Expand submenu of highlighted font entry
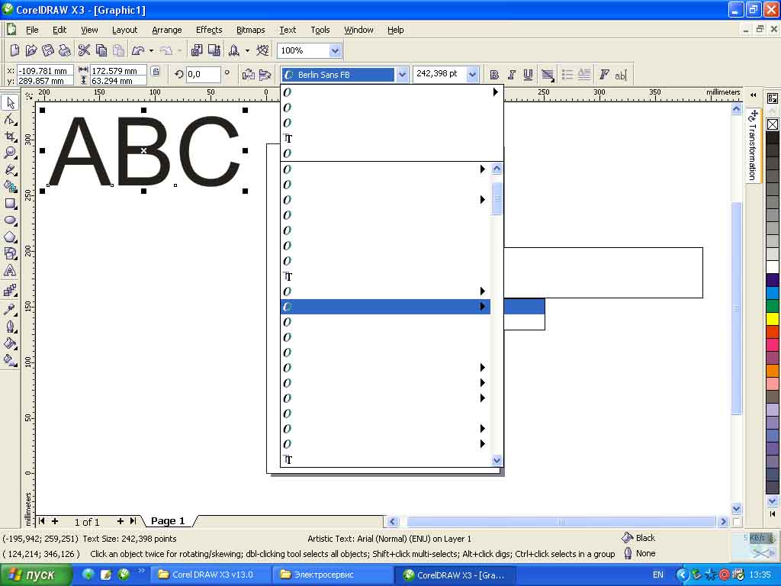The image size is (781, 586). (x=482, y=307)
